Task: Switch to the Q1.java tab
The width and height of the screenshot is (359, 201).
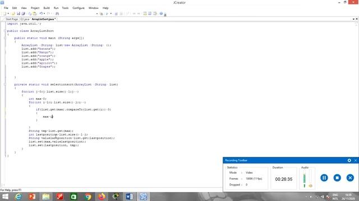Action: click(25, 19)
